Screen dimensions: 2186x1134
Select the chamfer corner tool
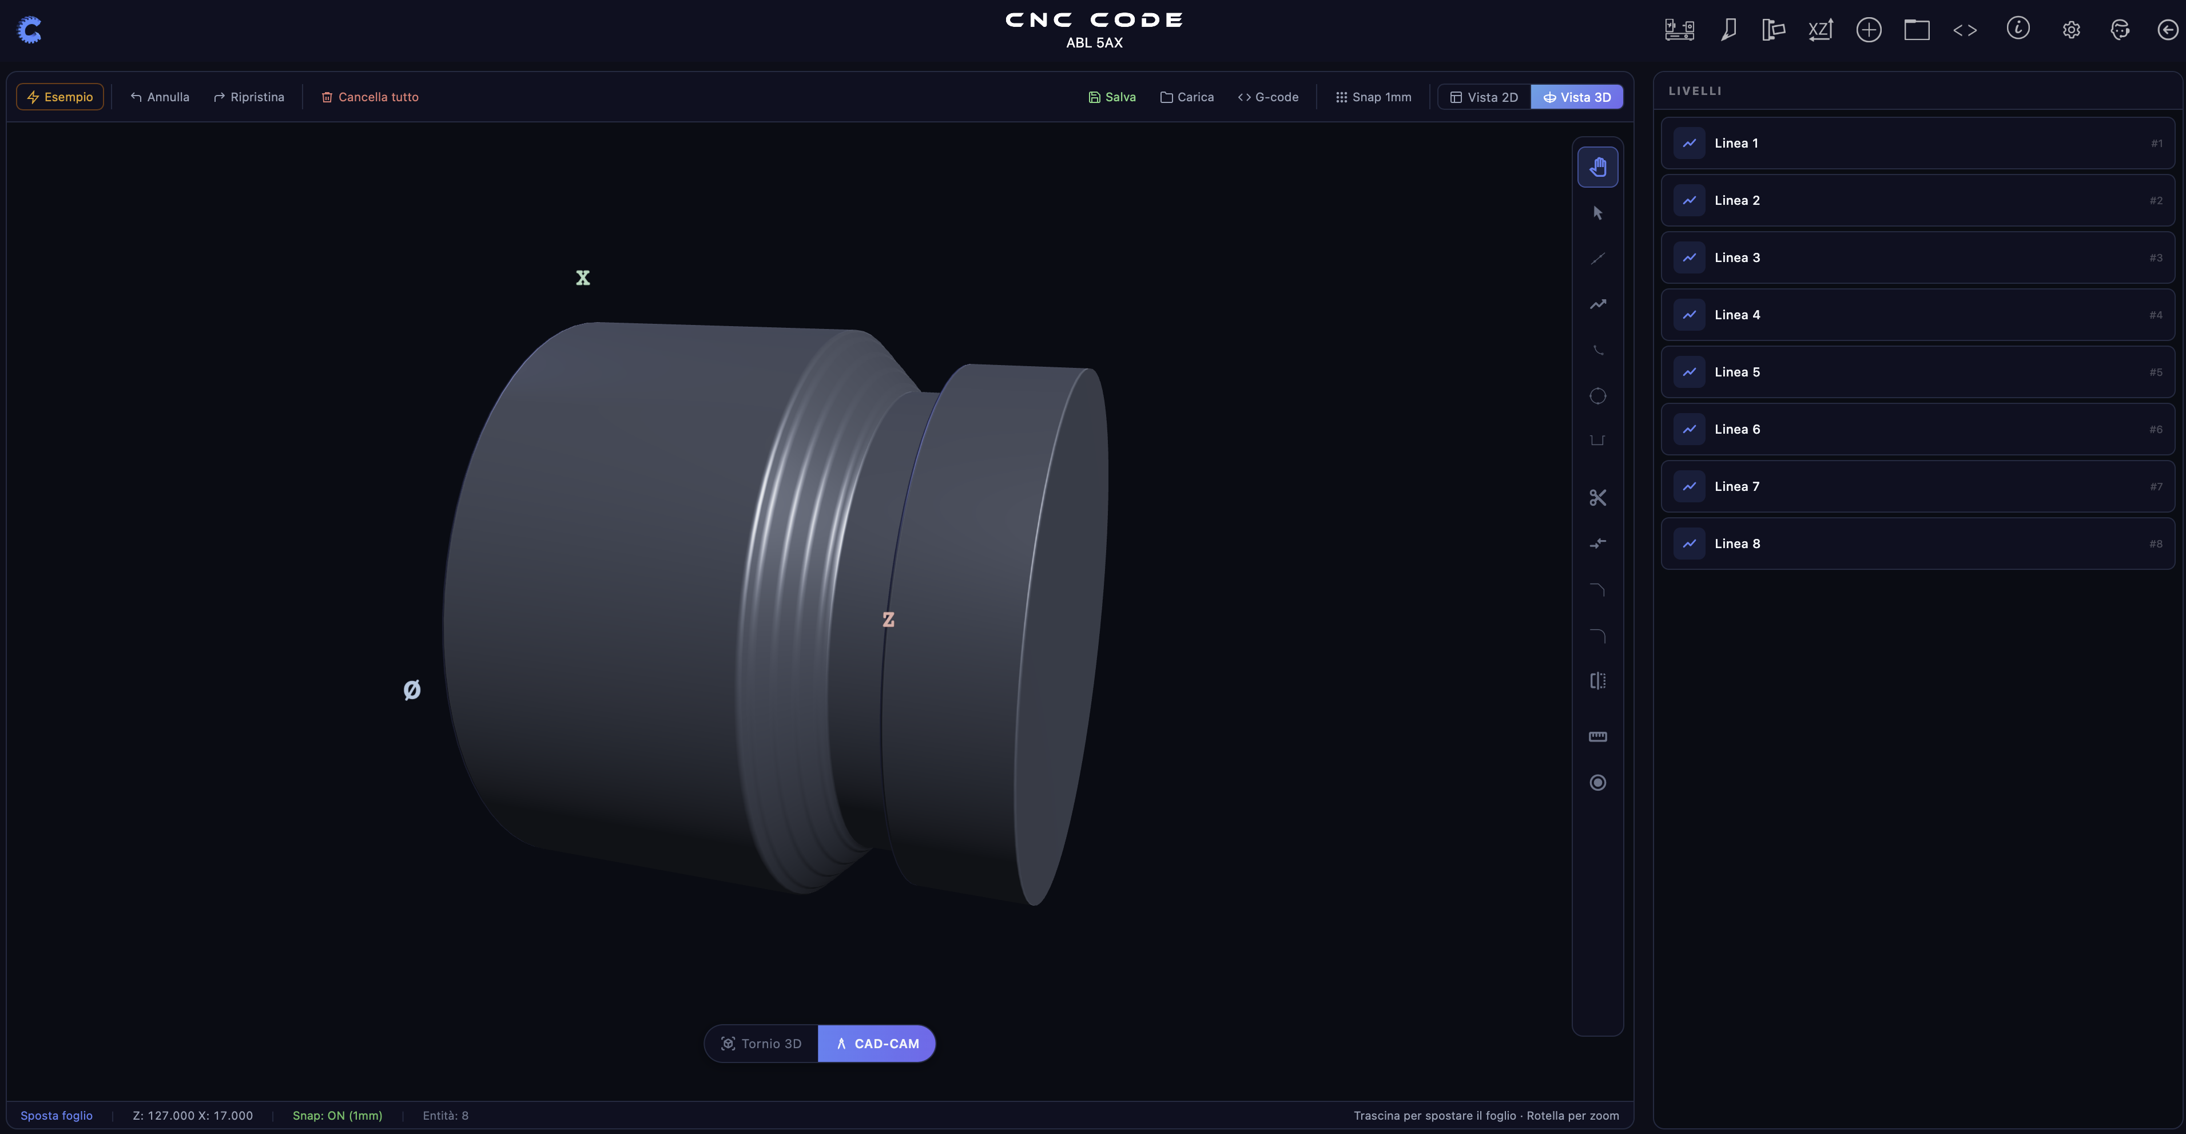1597,589
